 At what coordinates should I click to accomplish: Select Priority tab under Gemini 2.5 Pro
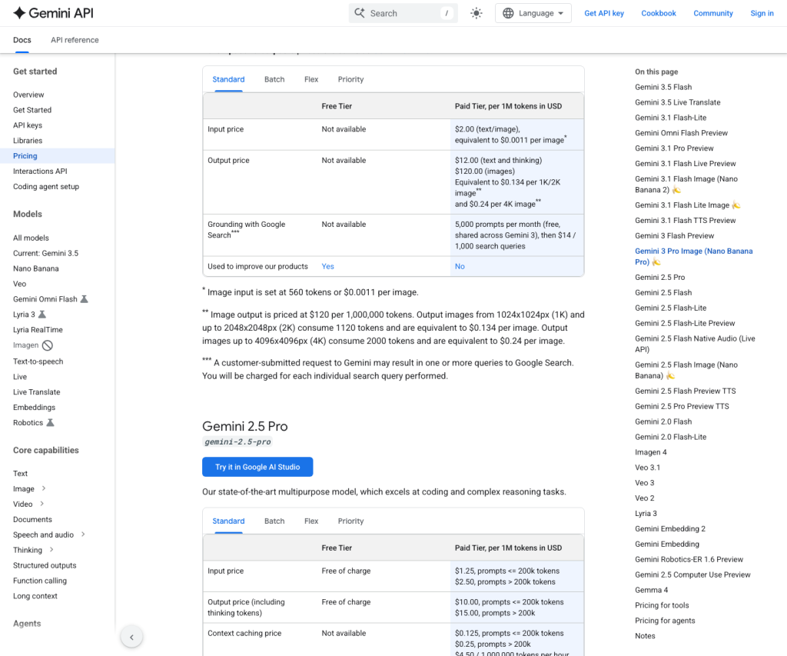(350, 521)
